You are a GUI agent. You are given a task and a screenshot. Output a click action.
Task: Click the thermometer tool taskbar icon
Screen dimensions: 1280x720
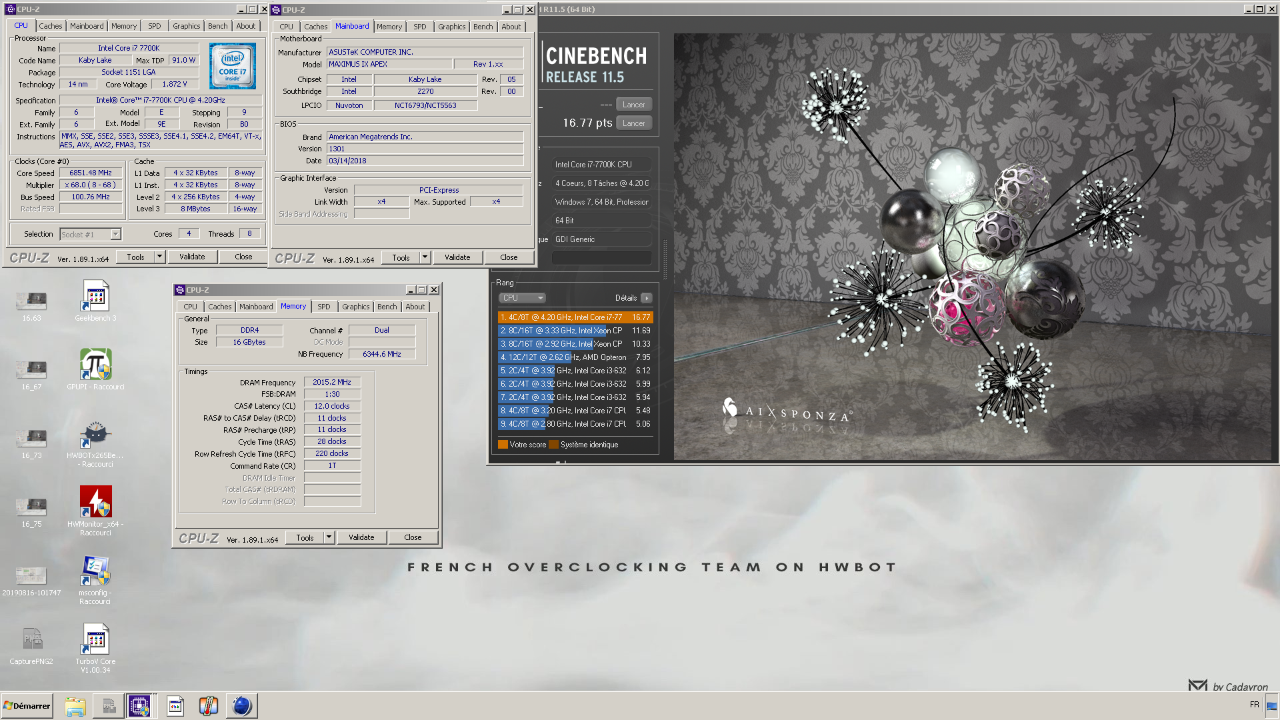209,705
